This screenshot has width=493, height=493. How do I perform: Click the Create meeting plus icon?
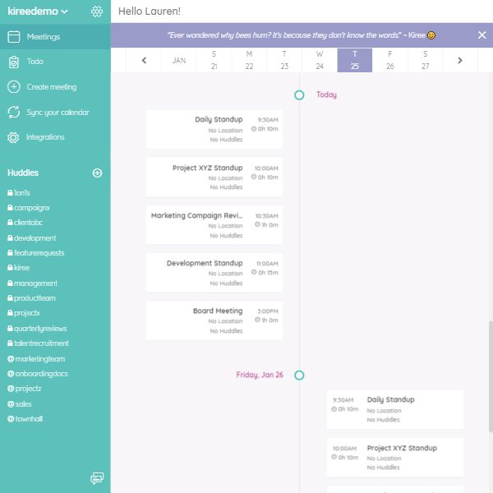click(13, 87)
